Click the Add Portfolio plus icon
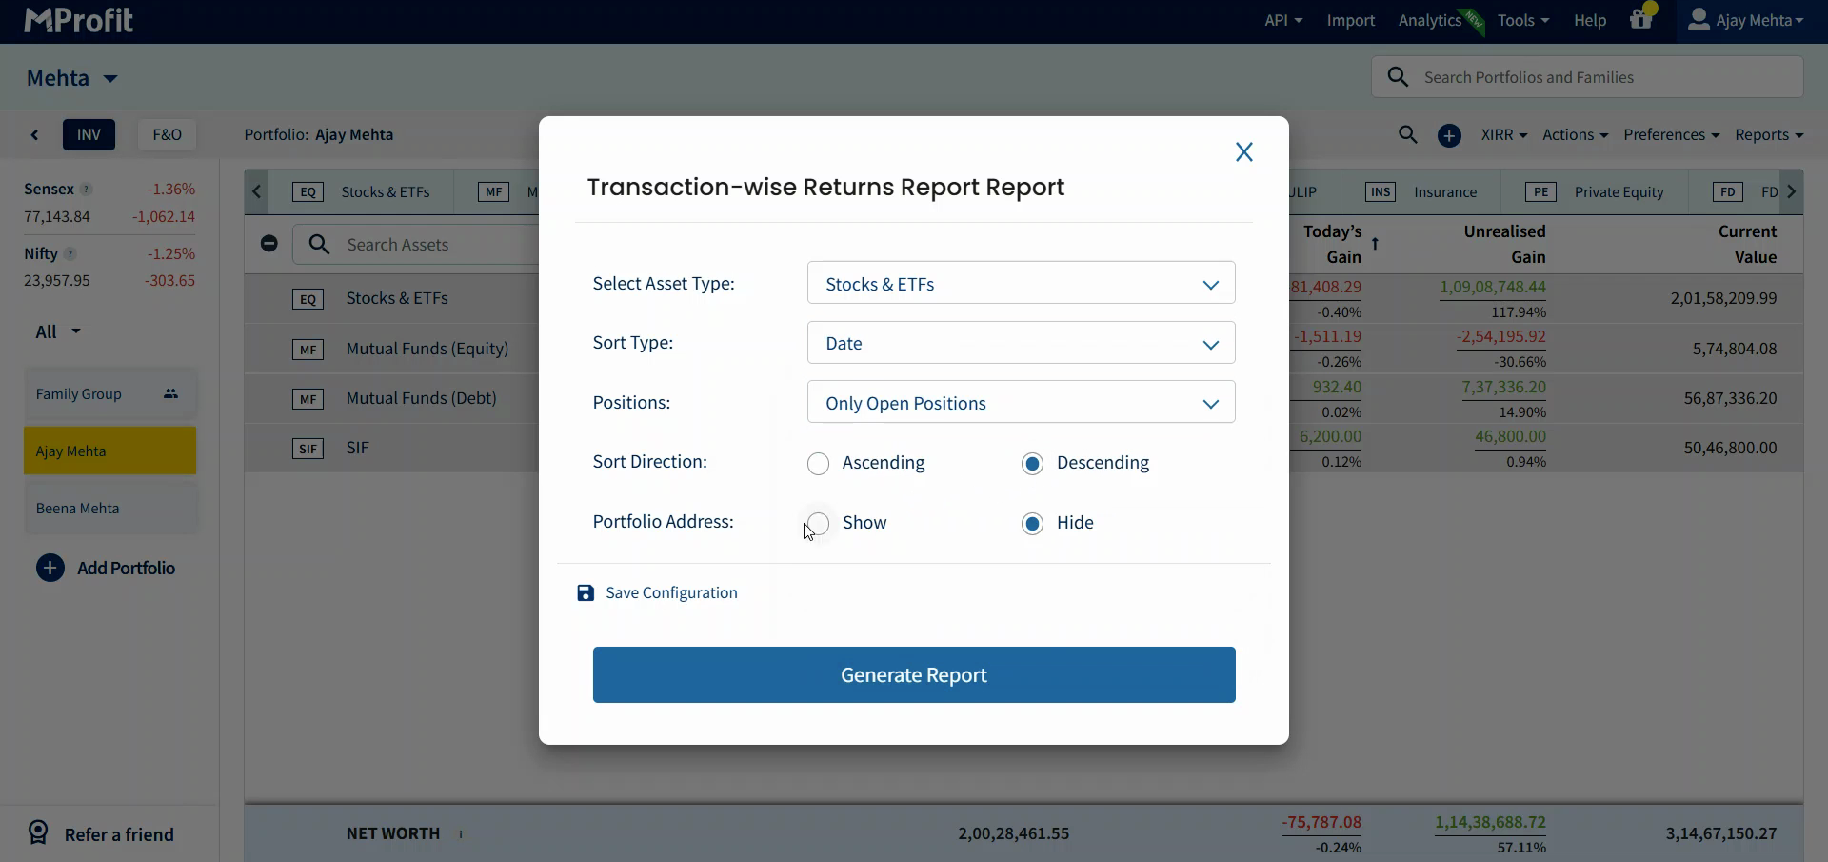 [x=50, y=569]
